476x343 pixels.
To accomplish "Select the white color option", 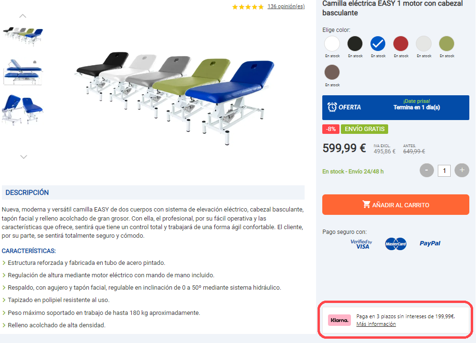I will point(332,44).
